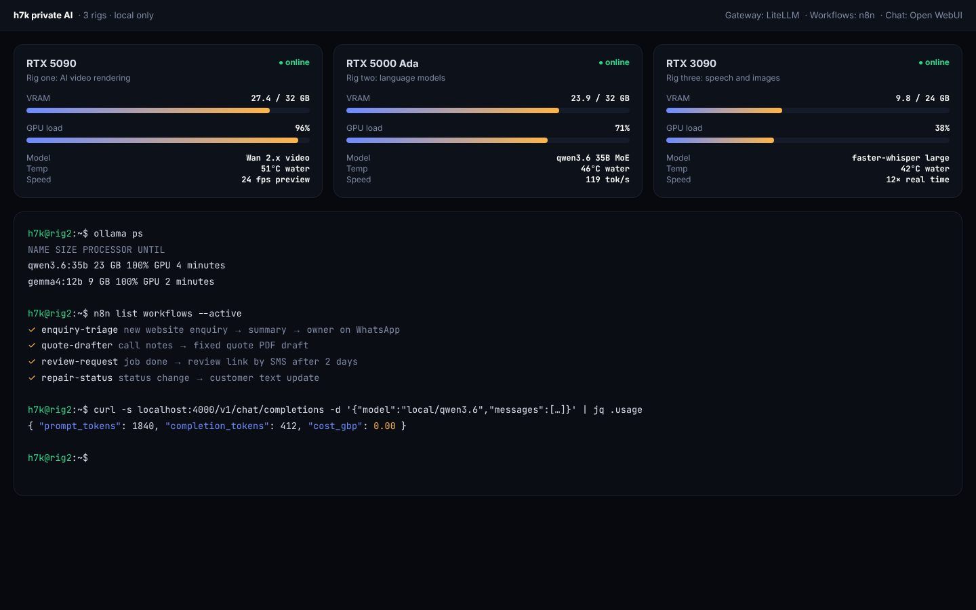This screenshot has width=976, height=610.
Task: Click the qwen3.6:35b process row
Action: tap(127, 266)
